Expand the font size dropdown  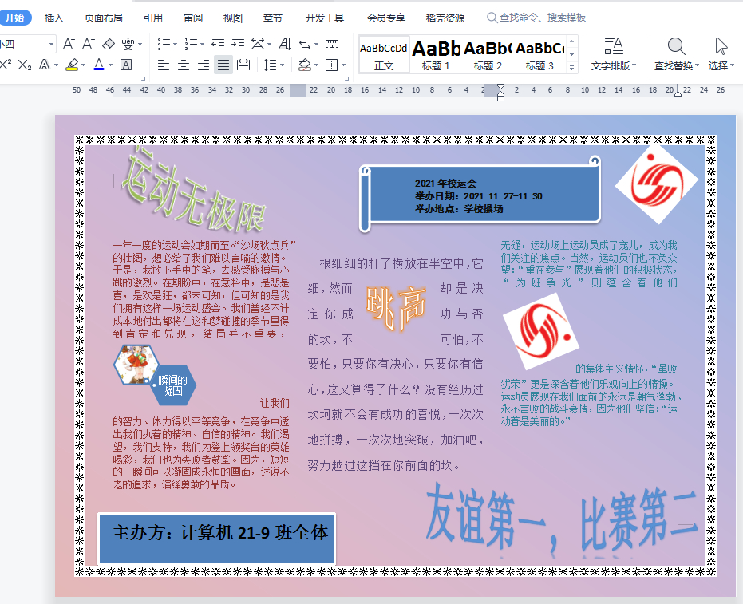click(50, 44)
